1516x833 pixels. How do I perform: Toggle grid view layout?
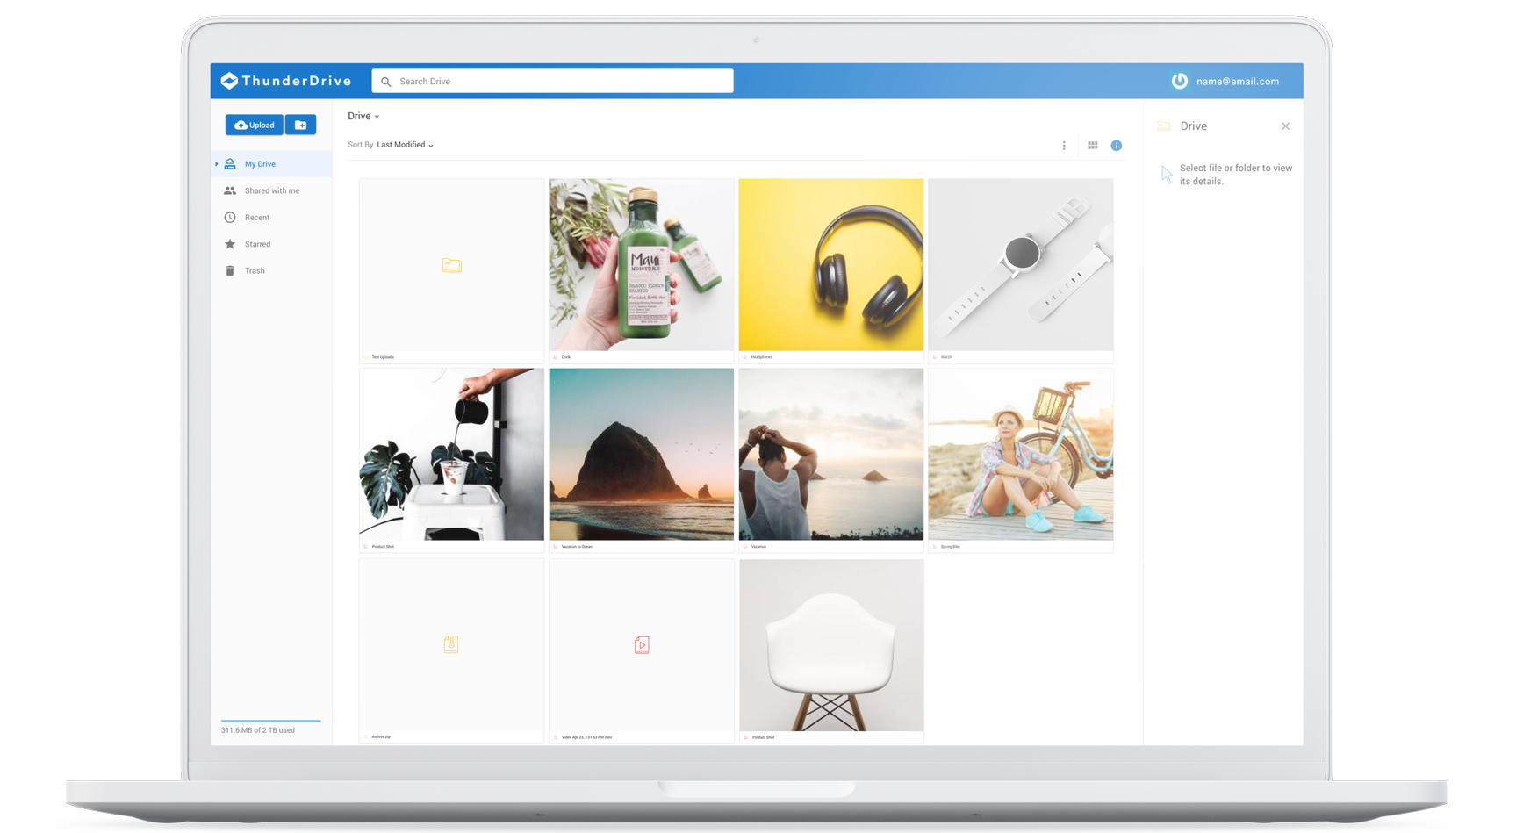coord(1093,146)
